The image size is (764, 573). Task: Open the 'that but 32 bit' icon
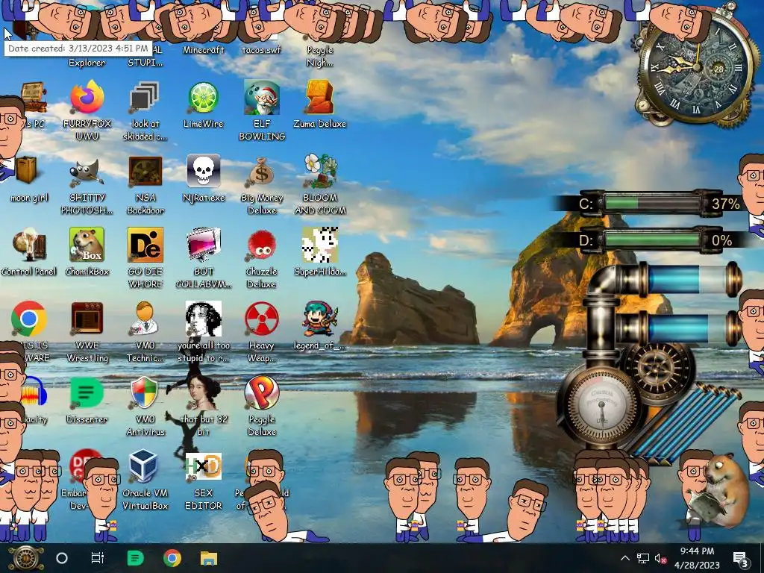click(x=203, y=394)
